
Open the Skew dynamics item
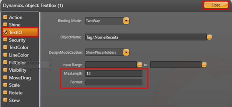pos(14,100)
